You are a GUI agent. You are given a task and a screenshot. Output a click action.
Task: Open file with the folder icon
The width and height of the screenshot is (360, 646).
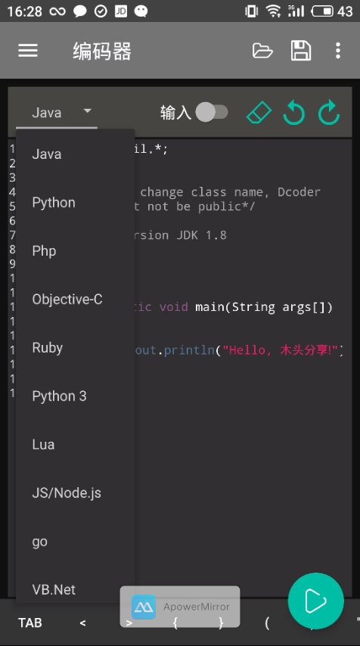pyautogui.click(x=262, y=51)
